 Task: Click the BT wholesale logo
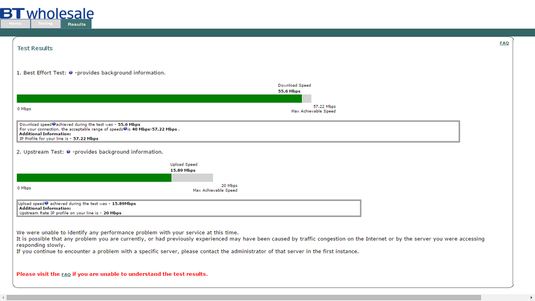(x=47, y=13)
